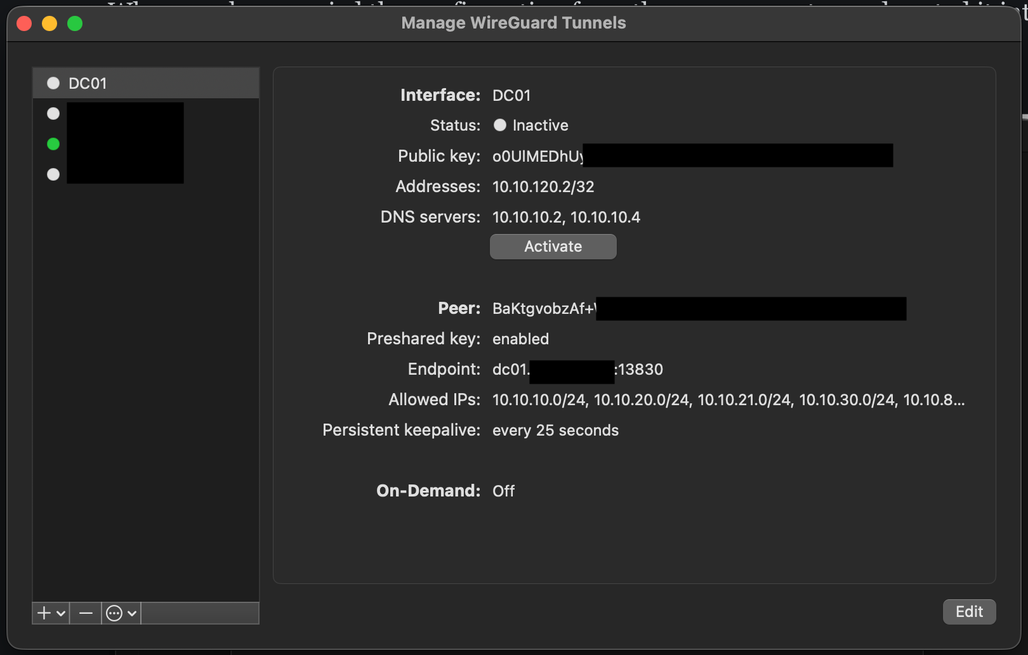The width and height of the screenshot is (1028, 655).
Task: Add a new tunnel using the plus icon
Action: click(43, 613)
